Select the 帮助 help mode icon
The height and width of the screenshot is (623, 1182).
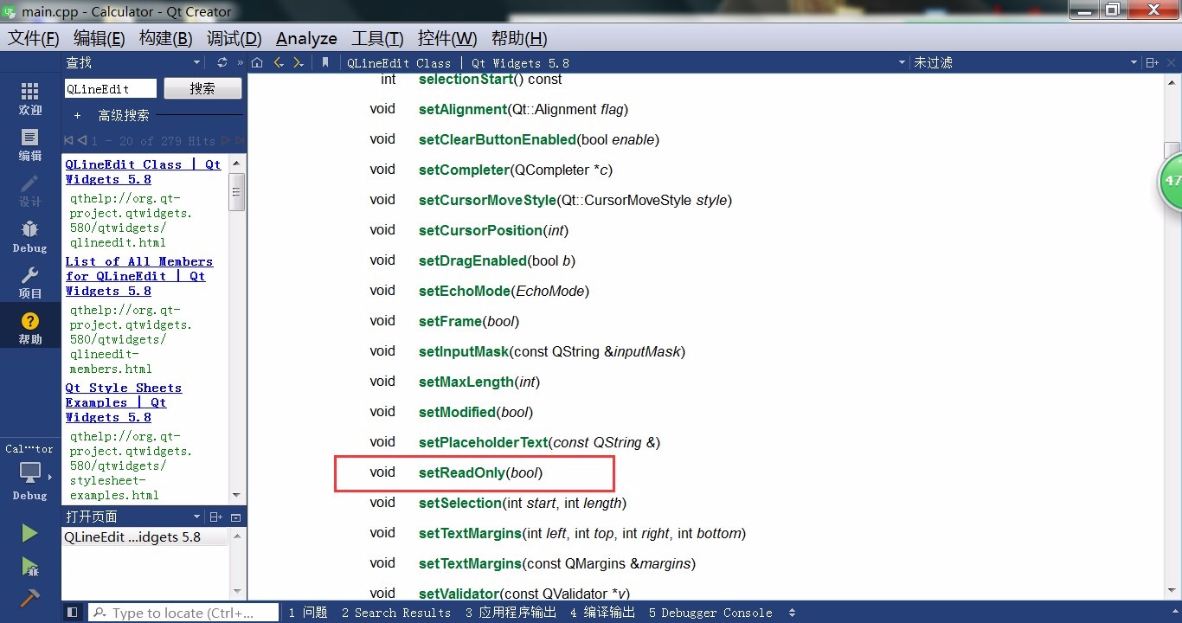click(30, 327)
